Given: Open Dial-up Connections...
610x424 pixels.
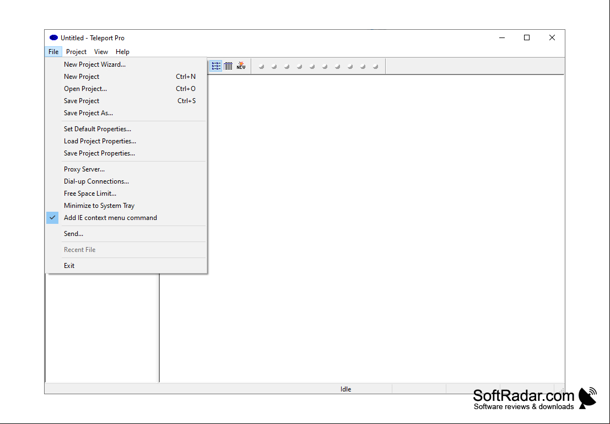Looking at the screenshot, I should 126,181.
